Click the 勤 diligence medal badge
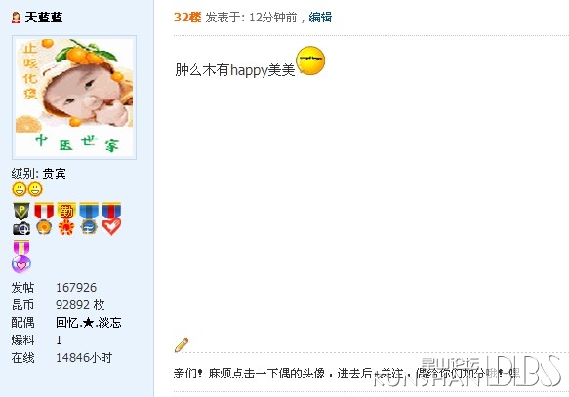 pyautogui.click(x=66, y=218)
